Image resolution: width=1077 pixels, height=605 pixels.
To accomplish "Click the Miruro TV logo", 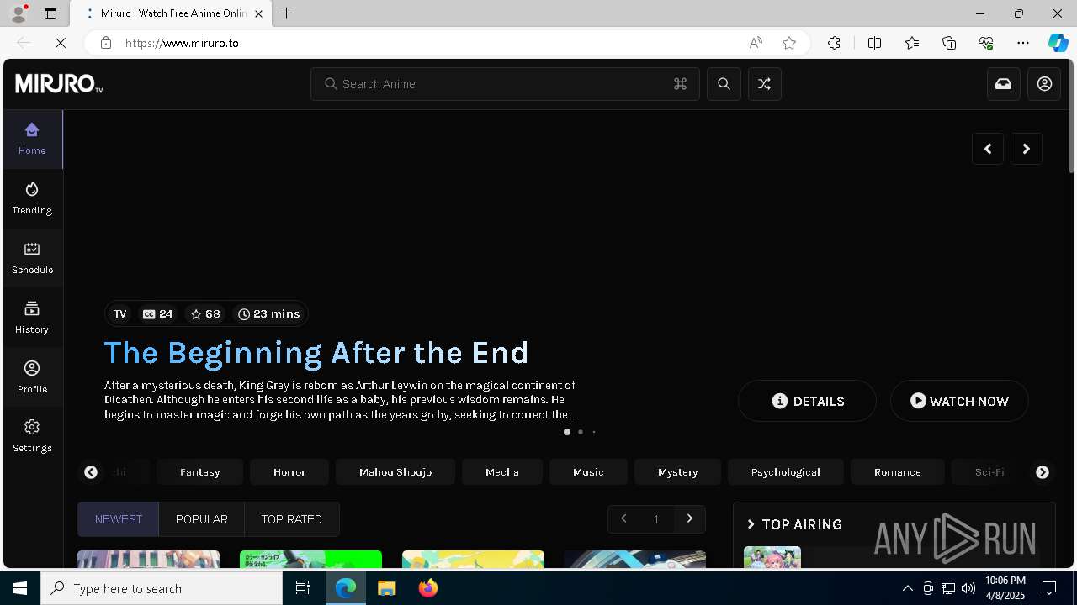I will pyautogui.click(x=59, y=84).
